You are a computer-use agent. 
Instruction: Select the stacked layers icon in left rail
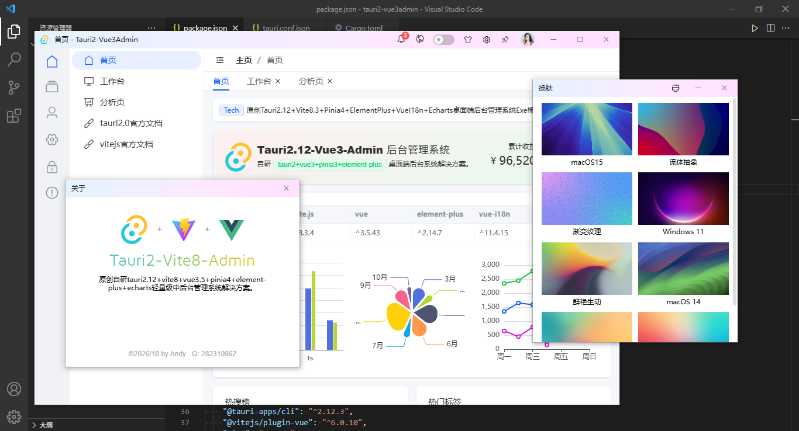coord(52,86)
